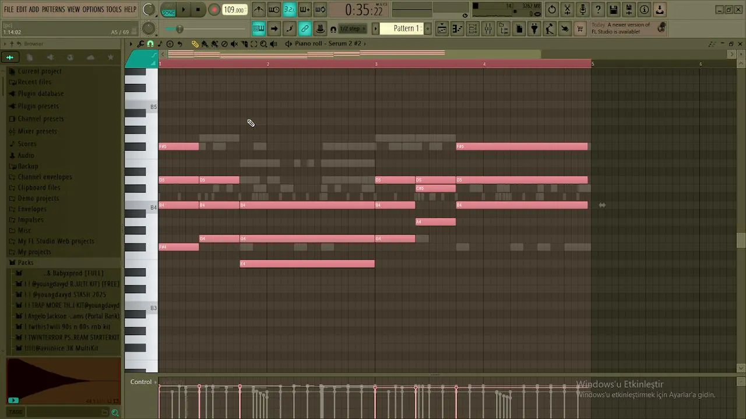Open the VIEW menu
Viewport: 746px width, 419px height.
pos(73,9)
